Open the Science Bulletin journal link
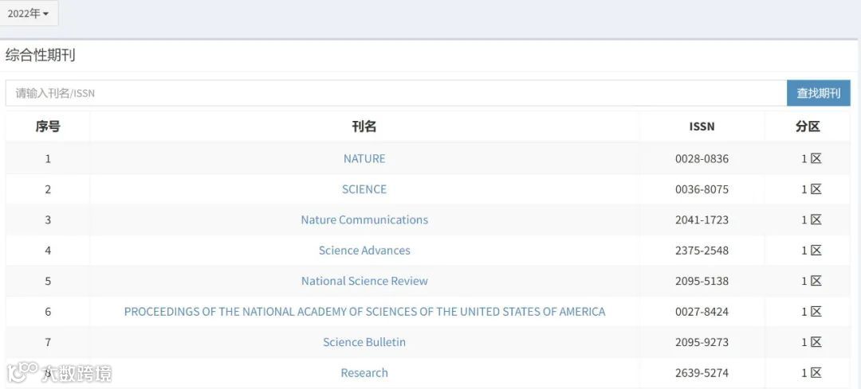Screen dimensions: 861x389 [x=364, y=342]
